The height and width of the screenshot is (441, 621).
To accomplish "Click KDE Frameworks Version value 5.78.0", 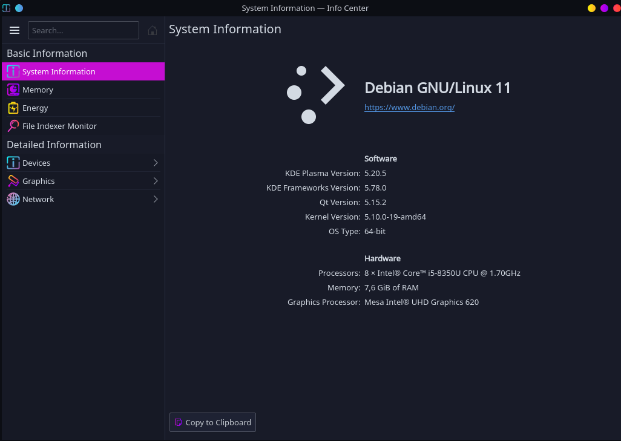I will 375,188.
